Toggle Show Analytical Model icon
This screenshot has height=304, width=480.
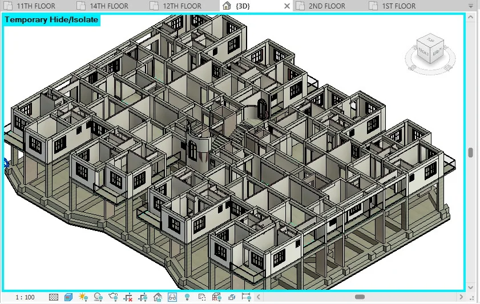tap(216, 297)
